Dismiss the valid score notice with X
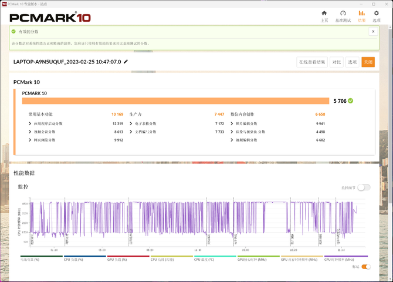This screenshot has height=282, width=393. pos(373,31)
